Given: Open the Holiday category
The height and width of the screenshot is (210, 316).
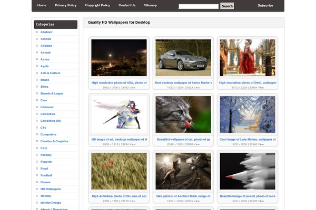Looking at the screenshot, I should point(46,196).
